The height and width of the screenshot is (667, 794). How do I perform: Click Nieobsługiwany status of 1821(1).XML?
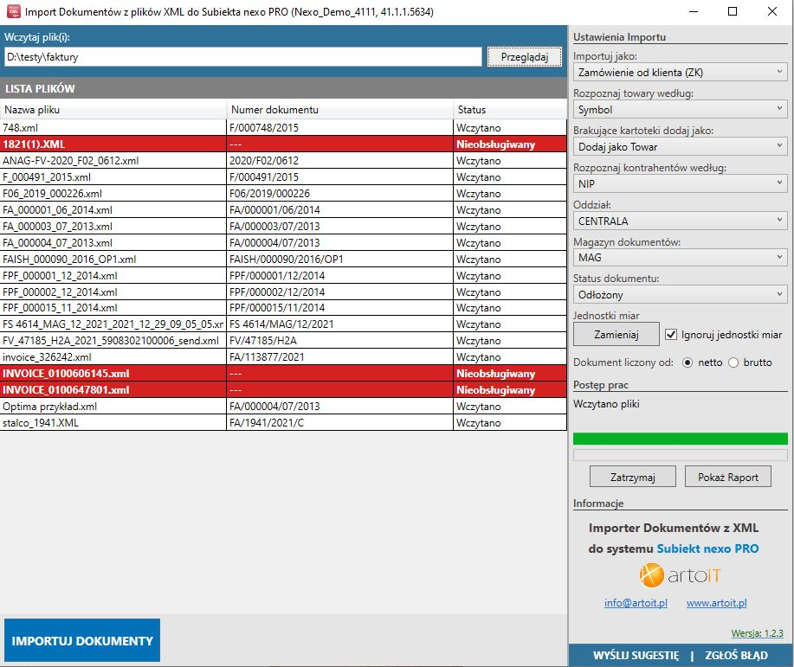coord(496,144)
